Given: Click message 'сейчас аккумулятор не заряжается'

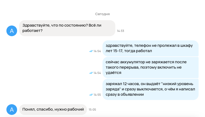Looking at the screenshot, I should pyautogui.click(x=151, y=68).
